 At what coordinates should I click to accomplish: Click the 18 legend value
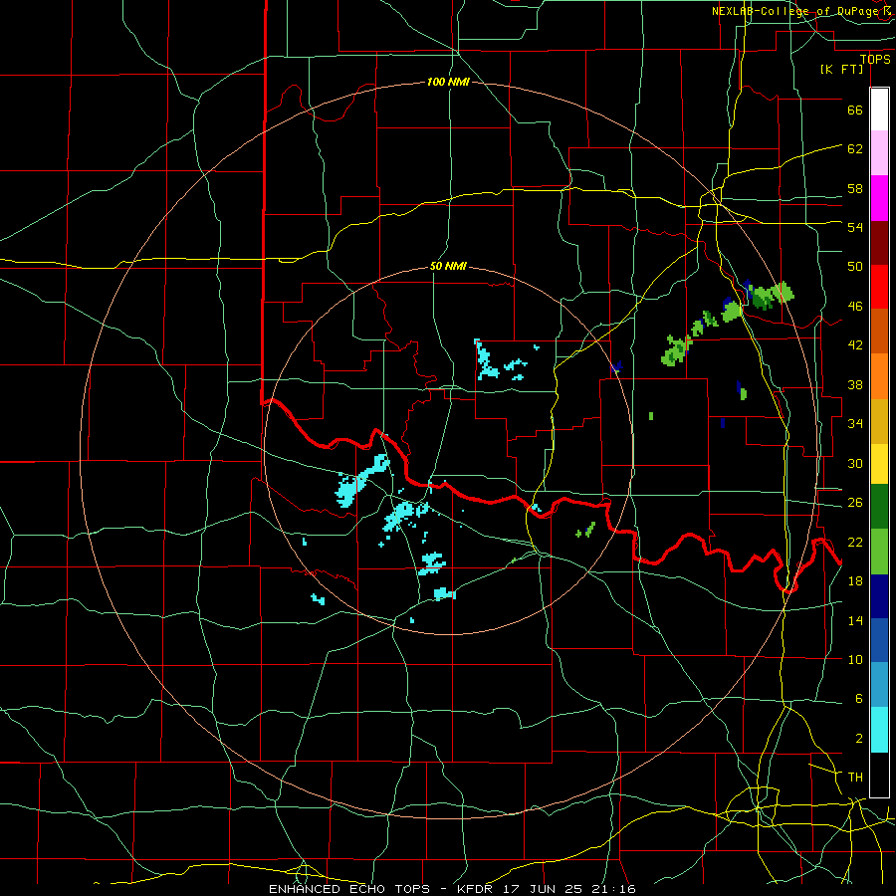click(855, 581)
